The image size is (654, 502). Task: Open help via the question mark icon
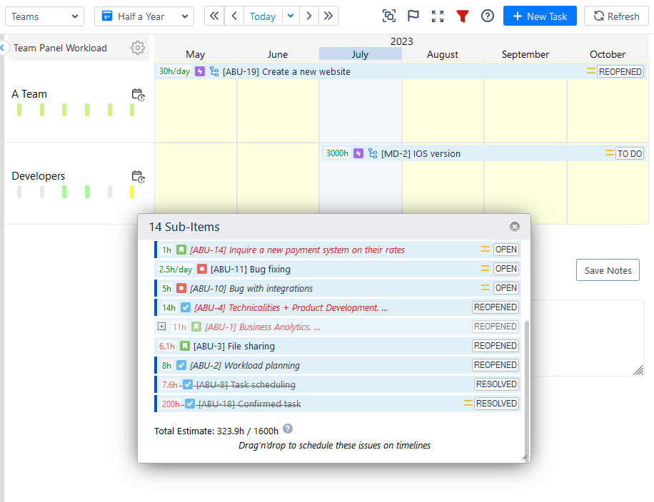(x=487, y=15)
